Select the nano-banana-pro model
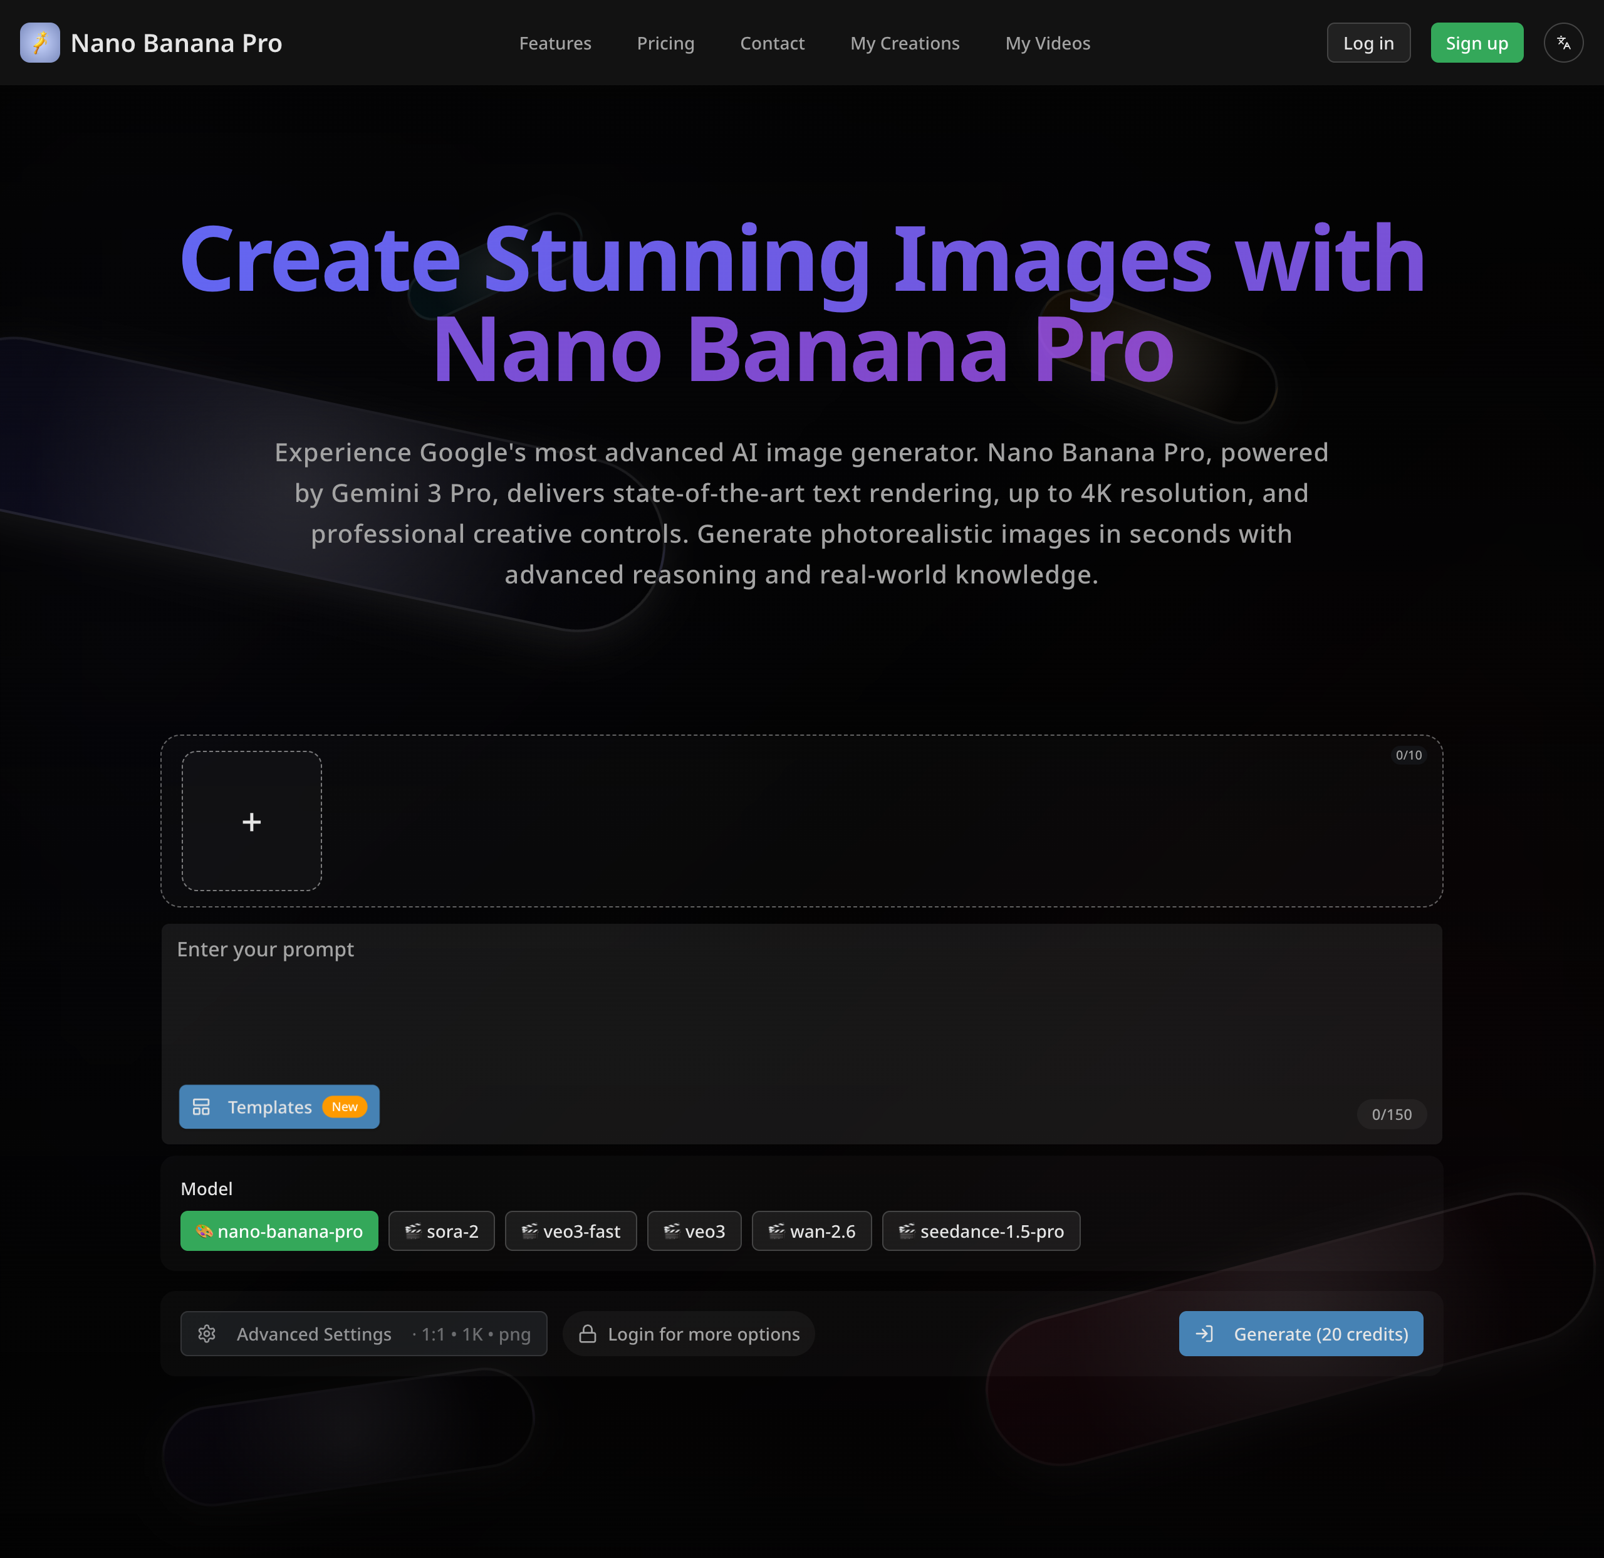The width and height of the screenshot is (1604, 1558). tap(279, 1230)
